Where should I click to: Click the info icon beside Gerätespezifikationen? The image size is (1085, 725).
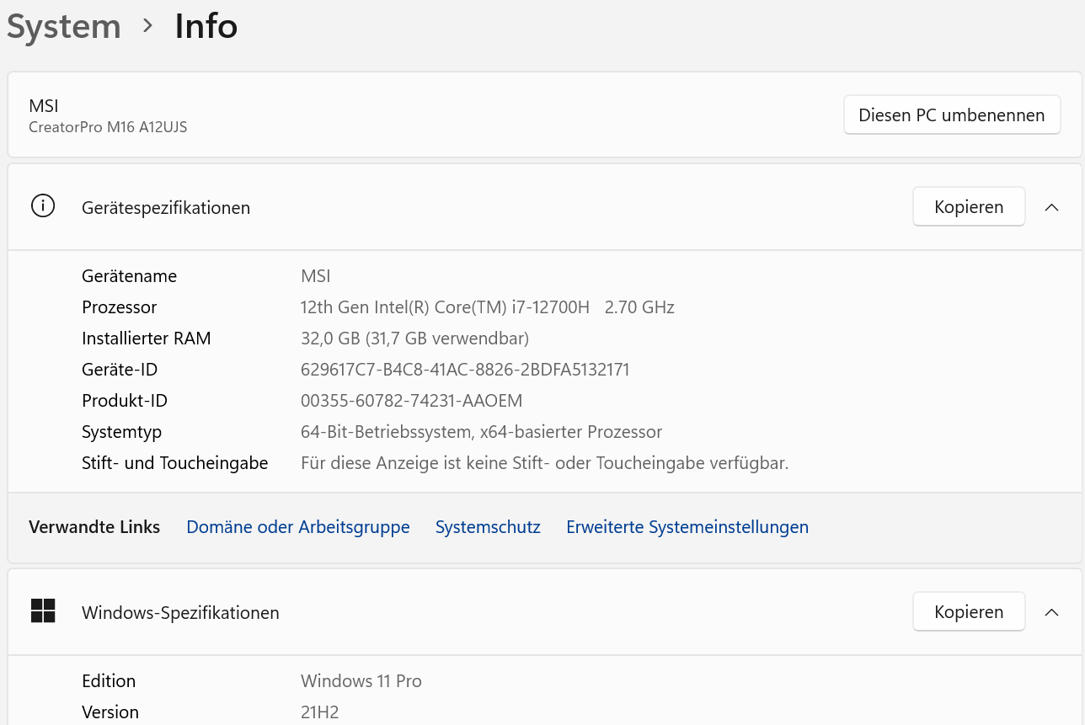43,206
